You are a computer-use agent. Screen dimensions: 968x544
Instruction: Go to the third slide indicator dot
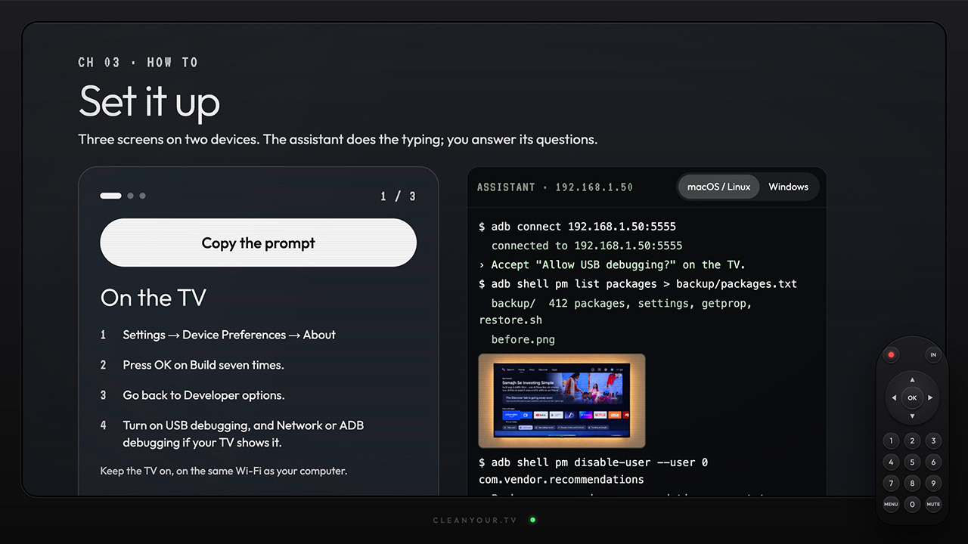click(x=142, y=196)
